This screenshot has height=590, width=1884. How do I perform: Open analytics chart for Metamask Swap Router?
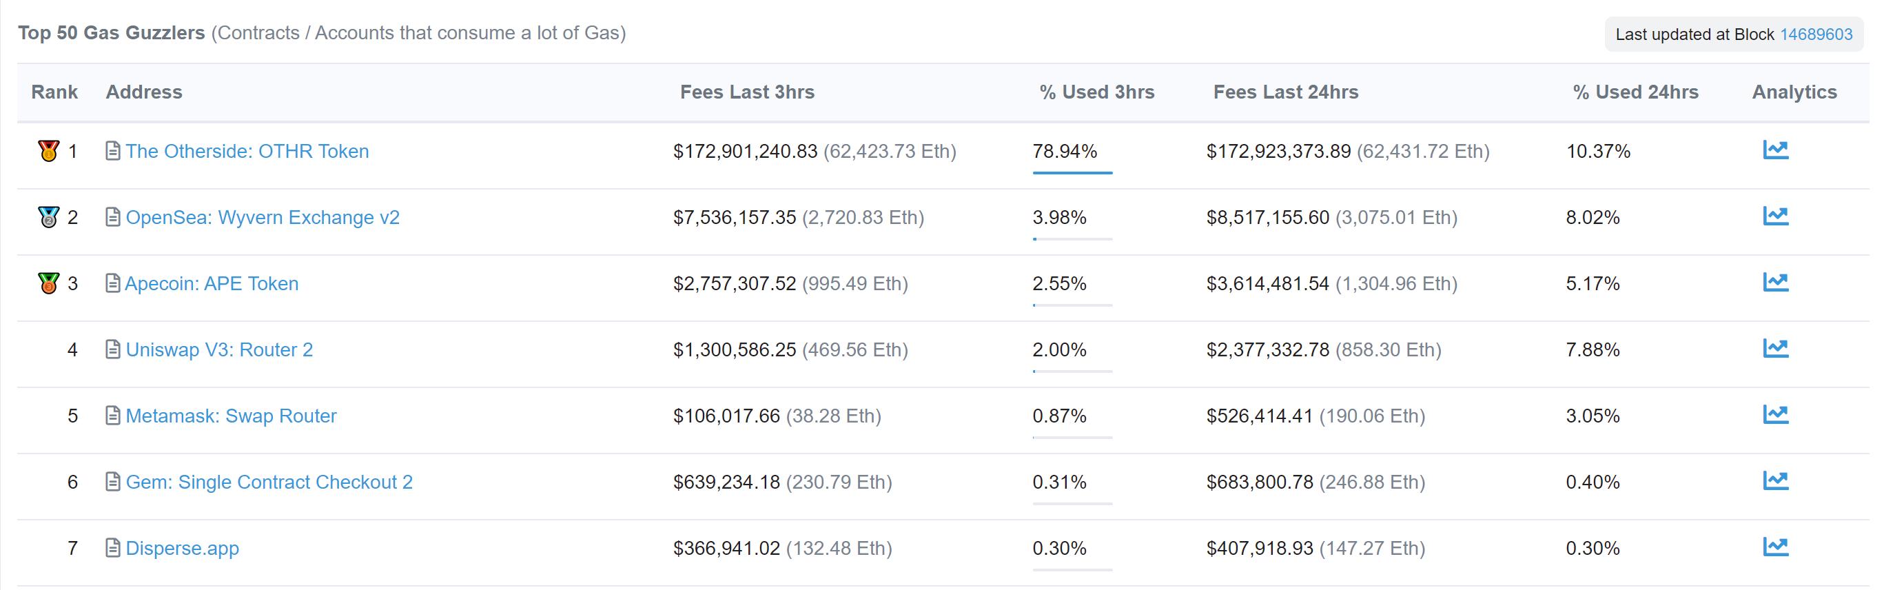(1775, 414)
